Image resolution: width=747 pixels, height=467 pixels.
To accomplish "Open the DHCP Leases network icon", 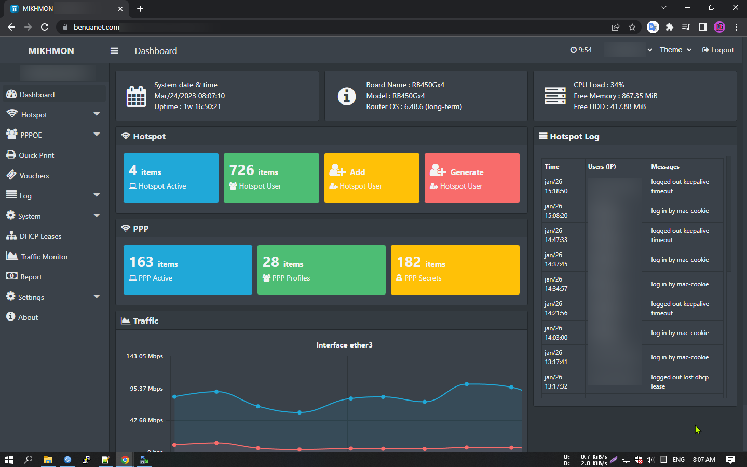I will pyautogui.click(x=11, y=236).
